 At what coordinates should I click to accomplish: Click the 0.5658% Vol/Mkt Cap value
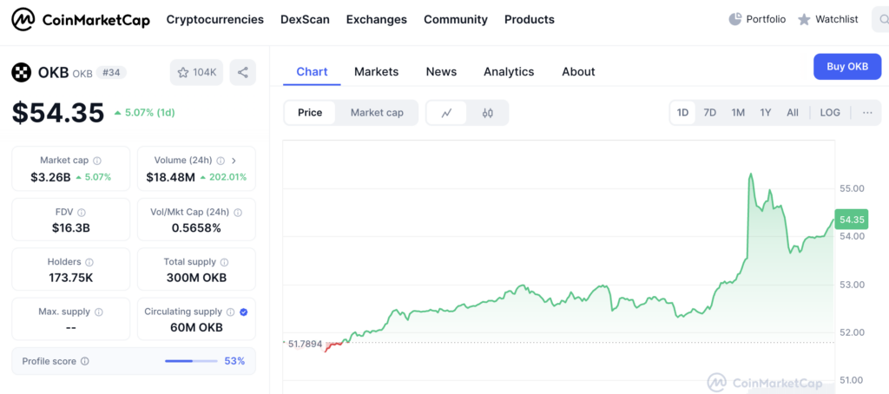coord(196,228)
